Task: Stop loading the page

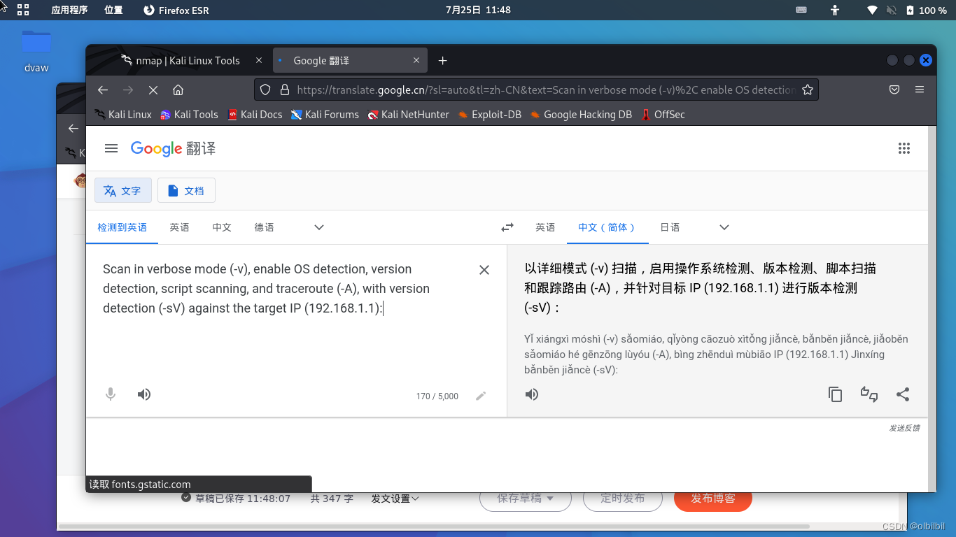Action: [153, 89]
